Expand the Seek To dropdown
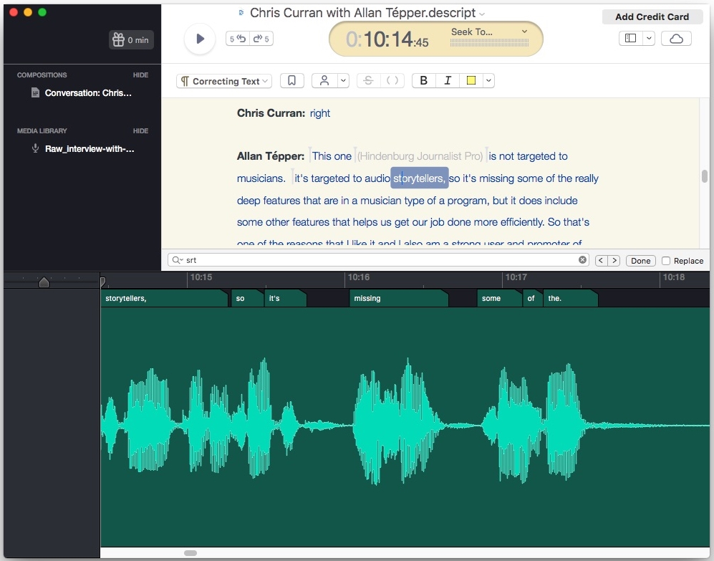This screenshot has width=714, height=561. [x=524, y=32]
